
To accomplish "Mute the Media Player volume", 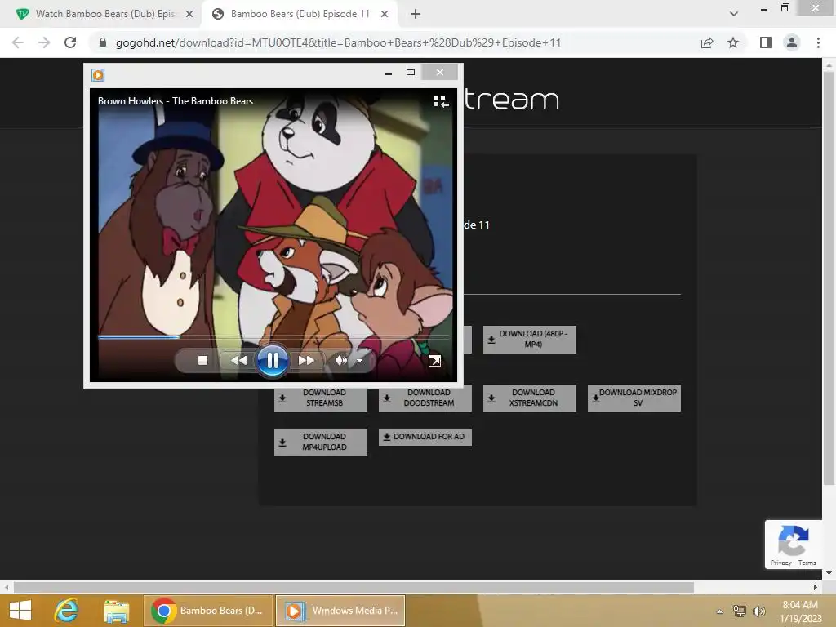I will point(340,361).
